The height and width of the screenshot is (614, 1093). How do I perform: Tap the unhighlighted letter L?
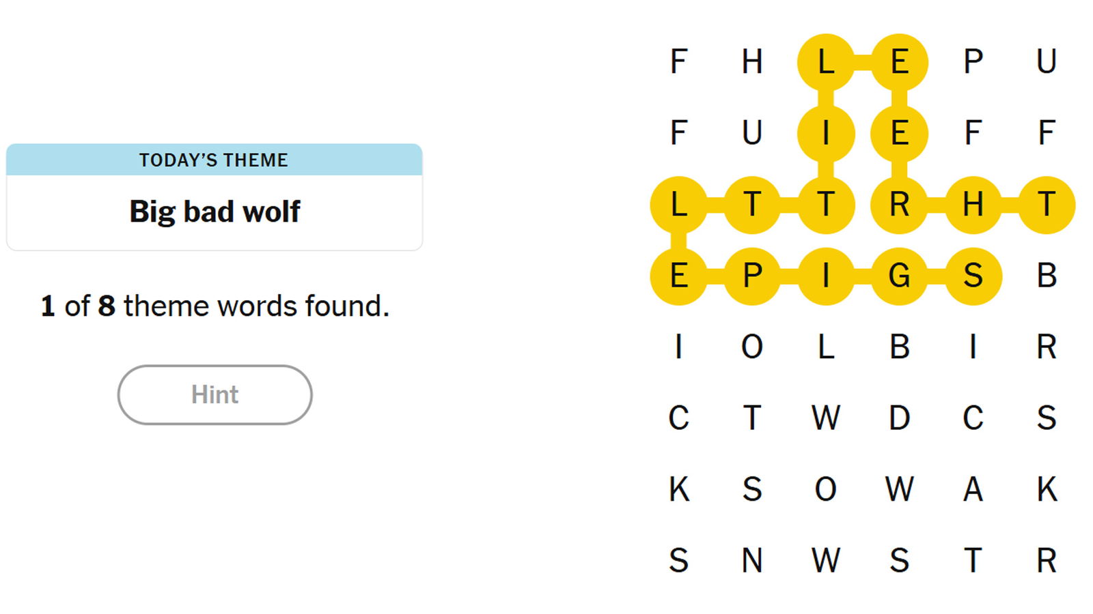826,347
